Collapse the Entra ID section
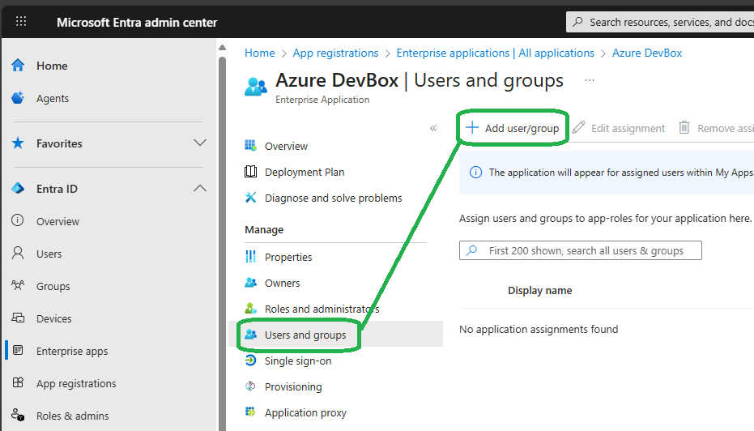This screenshot has width=754, height=431. pos(199,189)
